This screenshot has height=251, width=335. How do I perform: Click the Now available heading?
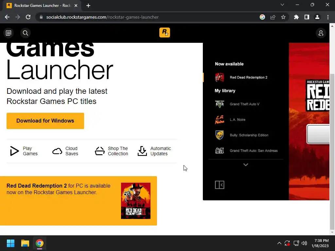(x=229, y=64)
